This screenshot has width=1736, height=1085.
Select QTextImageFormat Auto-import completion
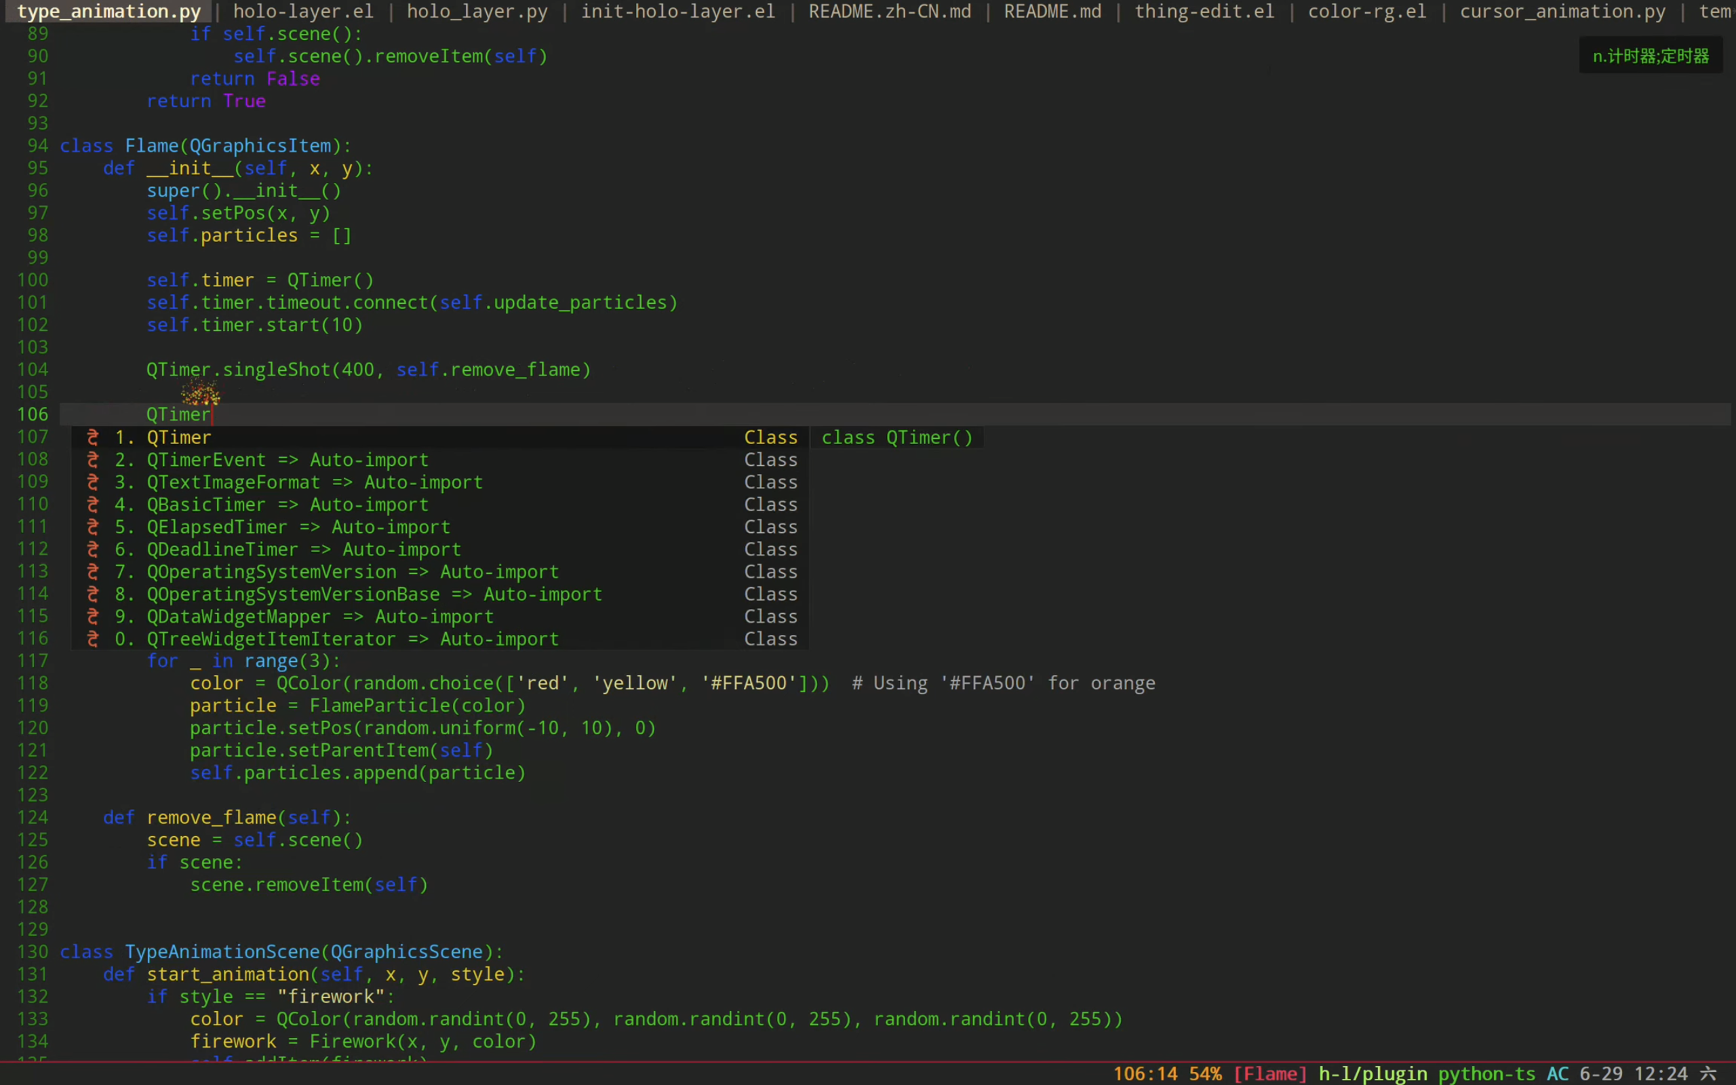[314, 482]
